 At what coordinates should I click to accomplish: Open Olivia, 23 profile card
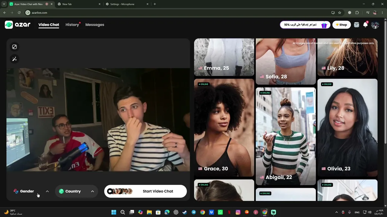[x=347, y=127]
